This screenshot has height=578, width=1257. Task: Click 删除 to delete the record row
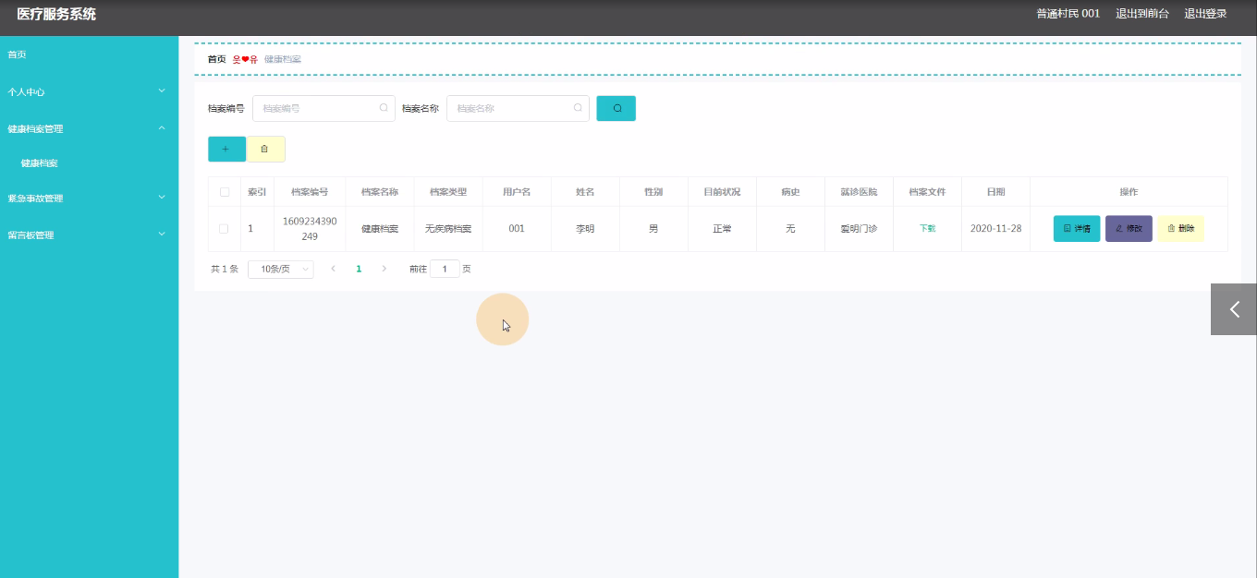[1180, 228]
